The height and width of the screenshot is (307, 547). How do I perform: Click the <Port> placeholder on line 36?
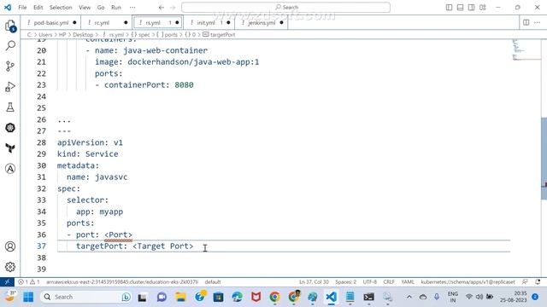[118, 235]
